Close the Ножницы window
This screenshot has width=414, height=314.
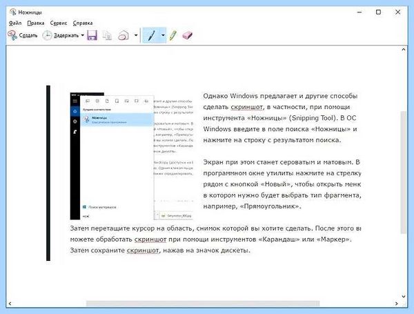(x=398, y=12)
